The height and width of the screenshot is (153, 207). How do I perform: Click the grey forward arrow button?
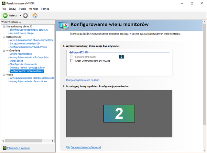point(25,15)
